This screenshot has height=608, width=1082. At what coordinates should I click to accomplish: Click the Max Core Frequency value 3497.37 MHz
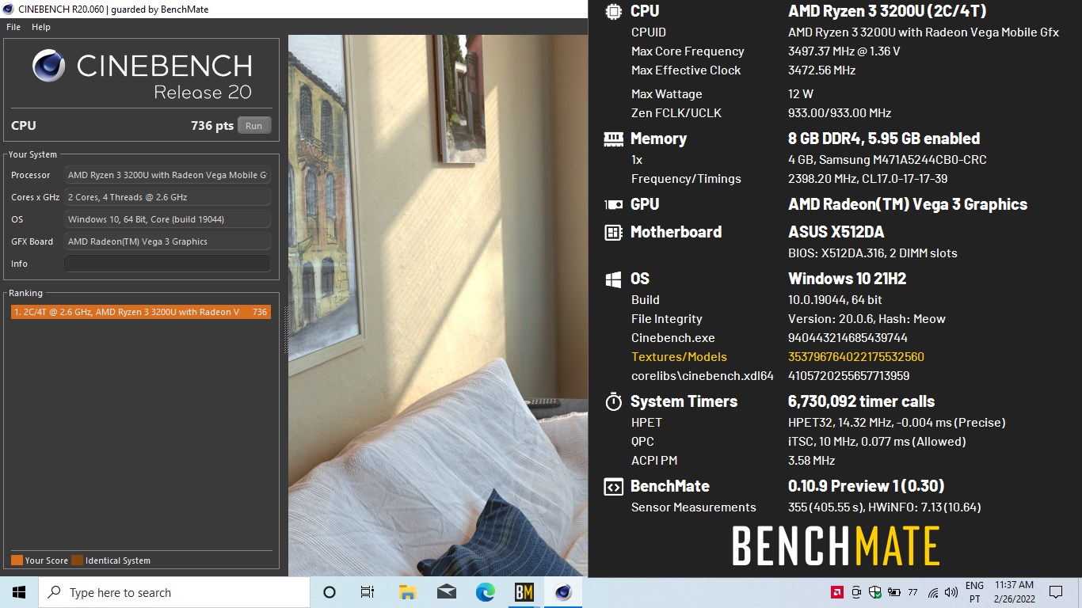click(x=844, y=51)
